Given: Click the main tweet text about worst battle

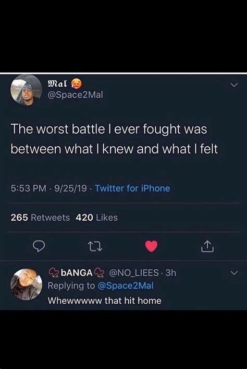Looking at the screenshot, I should (114, 139).
